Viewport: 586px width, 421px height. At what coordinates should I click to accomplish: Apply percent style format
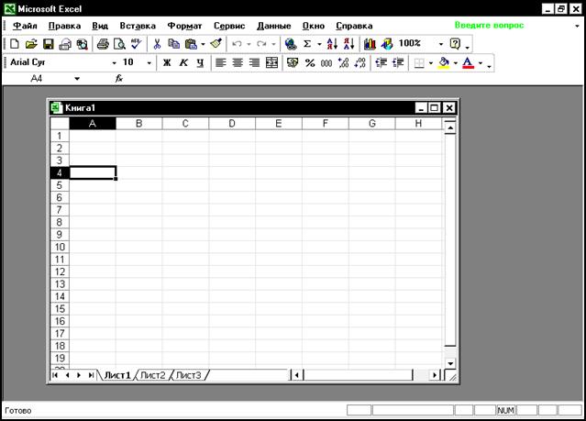pyautogui.click(x=309, y=62)
